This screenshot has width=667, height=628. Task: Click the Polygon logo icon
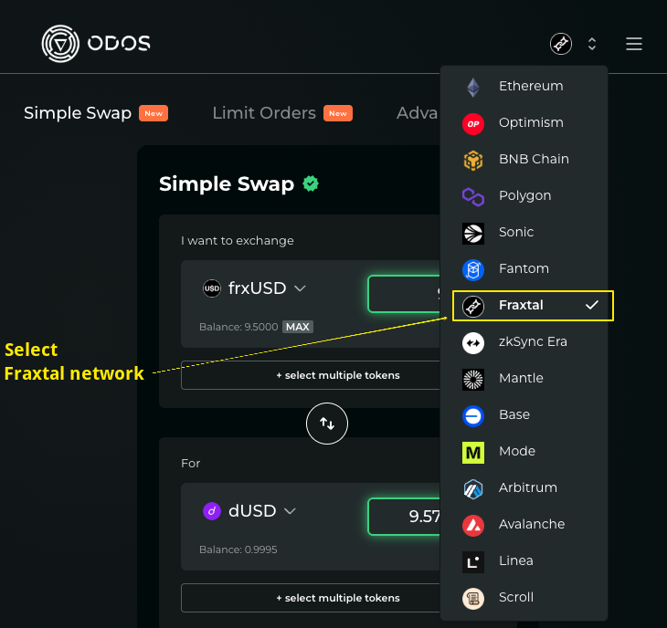click(472, 196)
